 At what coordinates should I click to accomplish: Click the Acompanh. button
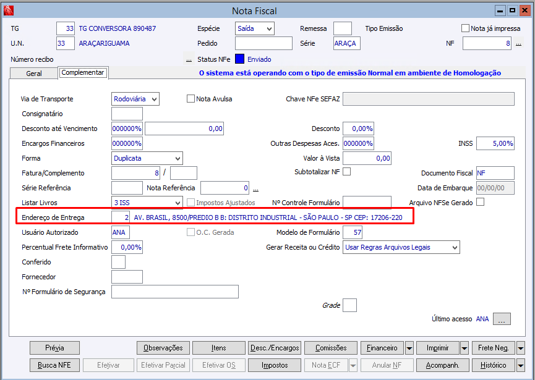tap(443, 365)
